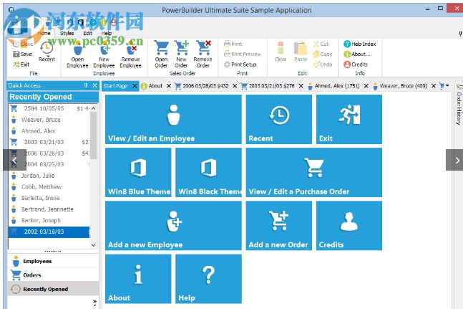
Task: Close the About document tab
Action: click(169, 86)
